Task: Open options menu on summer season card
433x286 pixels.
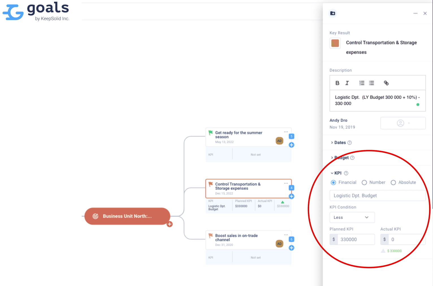Action: pyautogui.click(x=286, y=132)
